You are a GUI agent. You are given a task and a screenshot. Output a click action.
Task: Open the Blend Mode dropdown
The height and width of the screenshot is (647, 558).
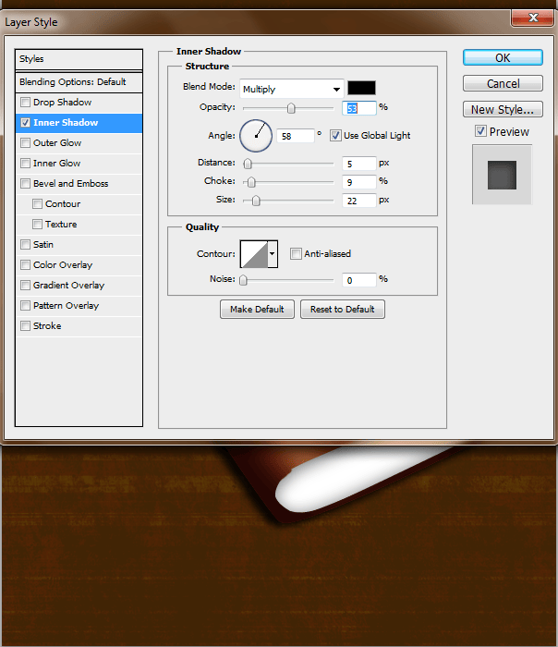coord(291,90)
